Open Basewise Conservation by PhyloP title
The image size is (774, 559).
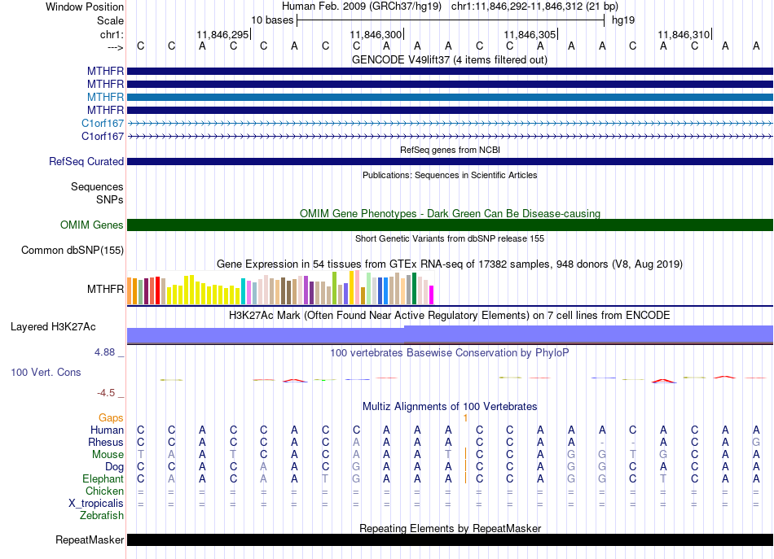[x=450, y=353]
